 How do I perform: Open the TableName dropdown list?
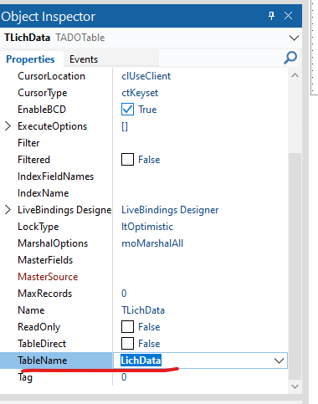(279, 361)
